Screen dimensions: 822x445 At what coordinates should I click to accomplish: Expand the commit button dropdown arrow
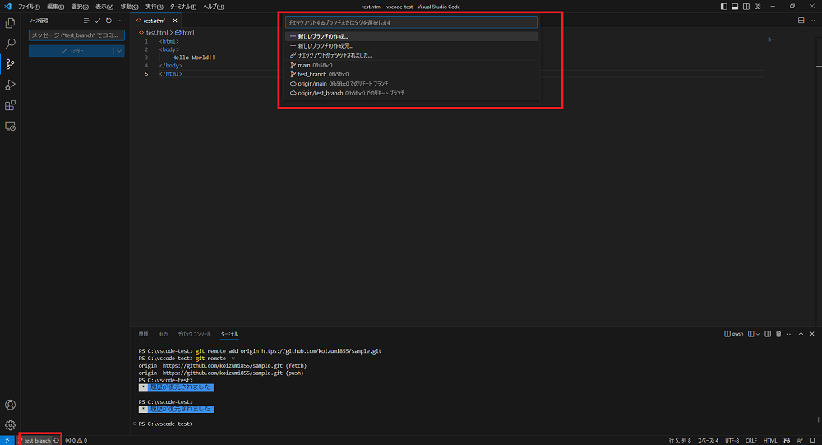point(119,51)
